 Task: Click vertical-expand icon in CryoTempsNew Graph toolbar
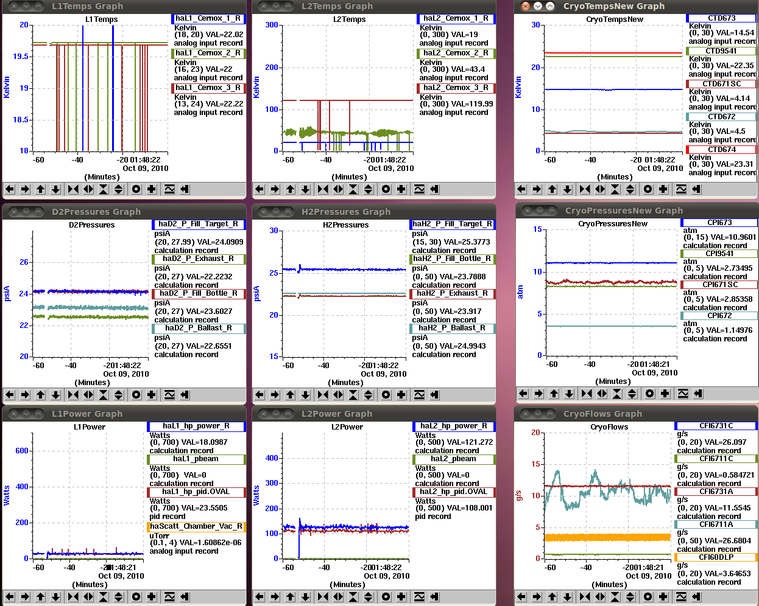click(x=630, y=189)
